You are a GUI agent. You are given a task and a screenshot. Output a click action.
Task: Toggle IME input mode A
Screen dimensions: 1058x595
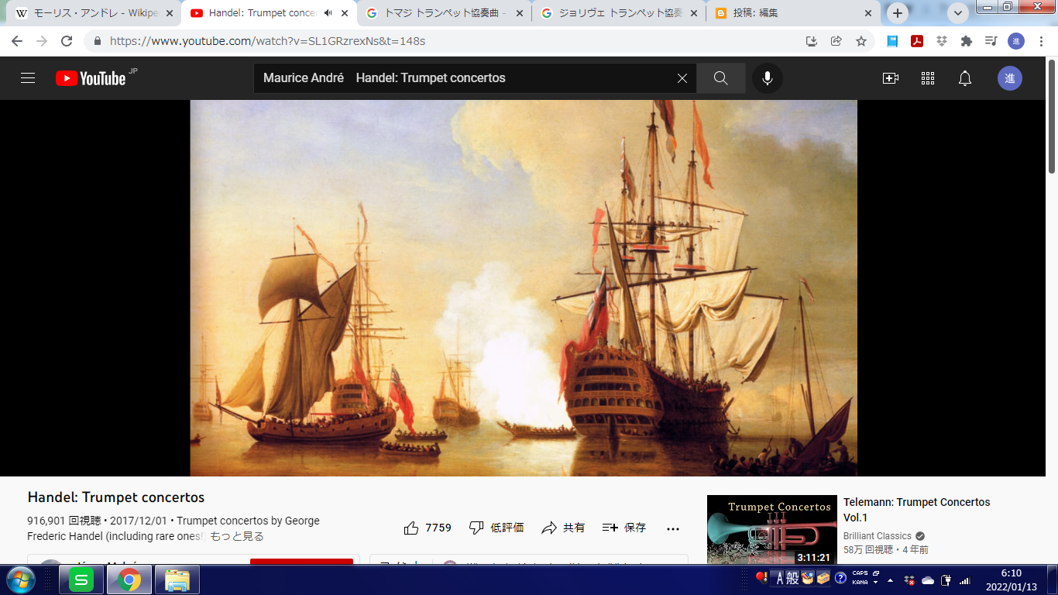(779, 578)
